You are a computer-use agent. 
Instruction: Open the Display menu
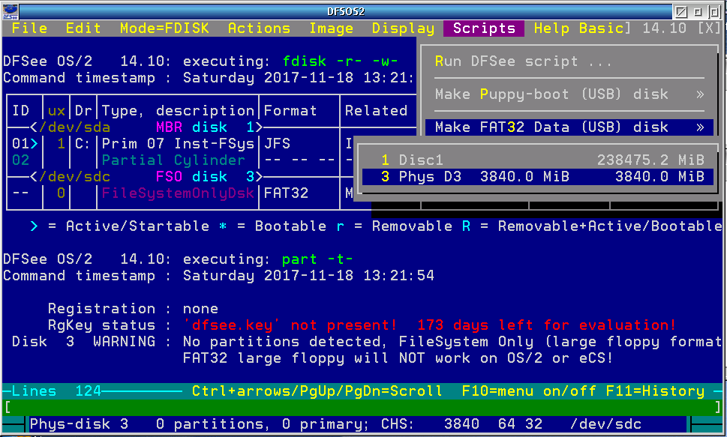pyautogui.click(x=403, y=28)
